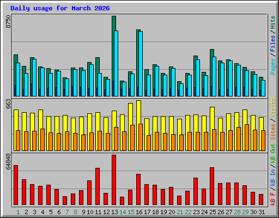Click the 64848 axis value label
279x218 pixels.
(8, 161)
